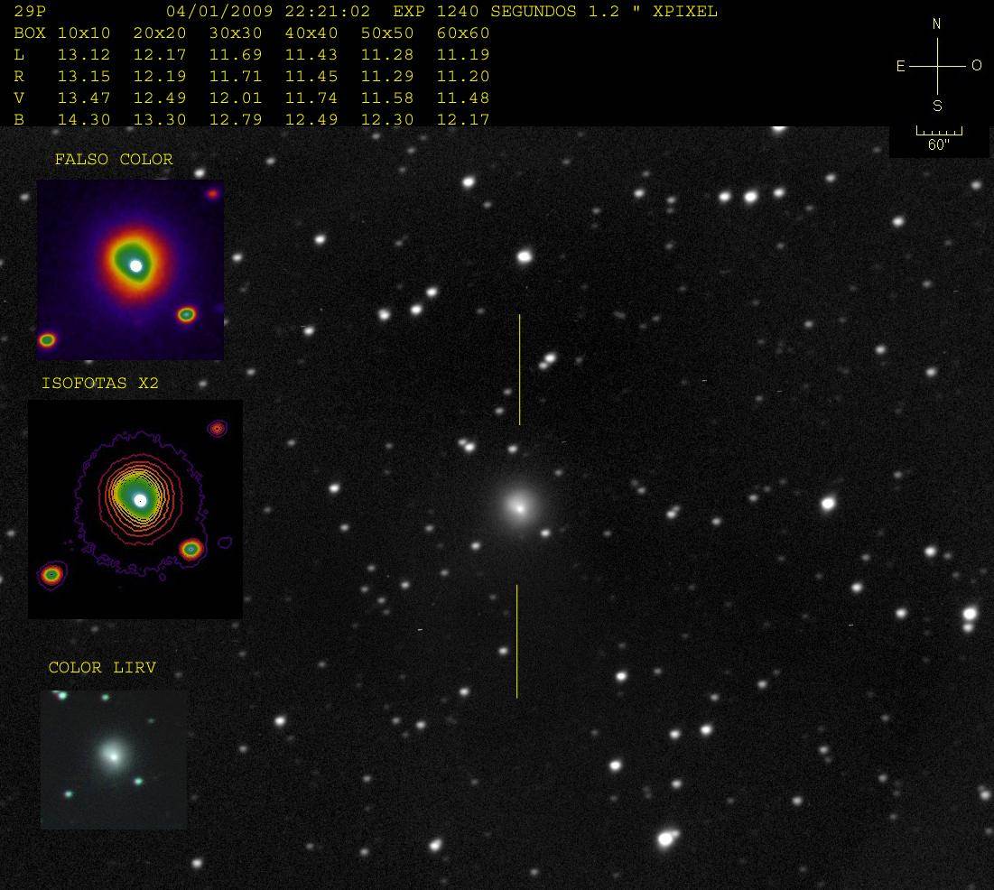Click the "29P" object name

click(x=30, y=12)
